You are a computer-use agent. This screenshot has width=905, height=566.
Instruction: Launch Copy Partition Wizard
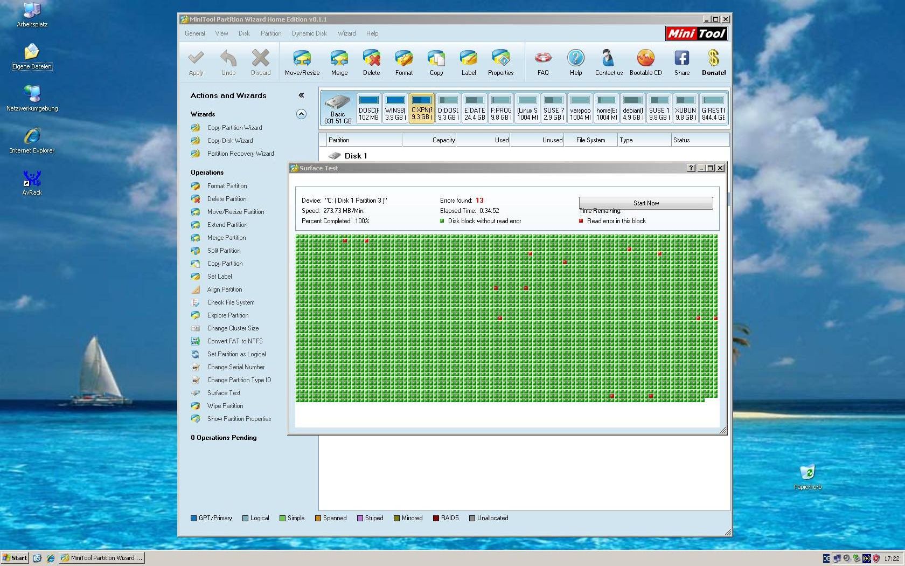coord(234,128)
